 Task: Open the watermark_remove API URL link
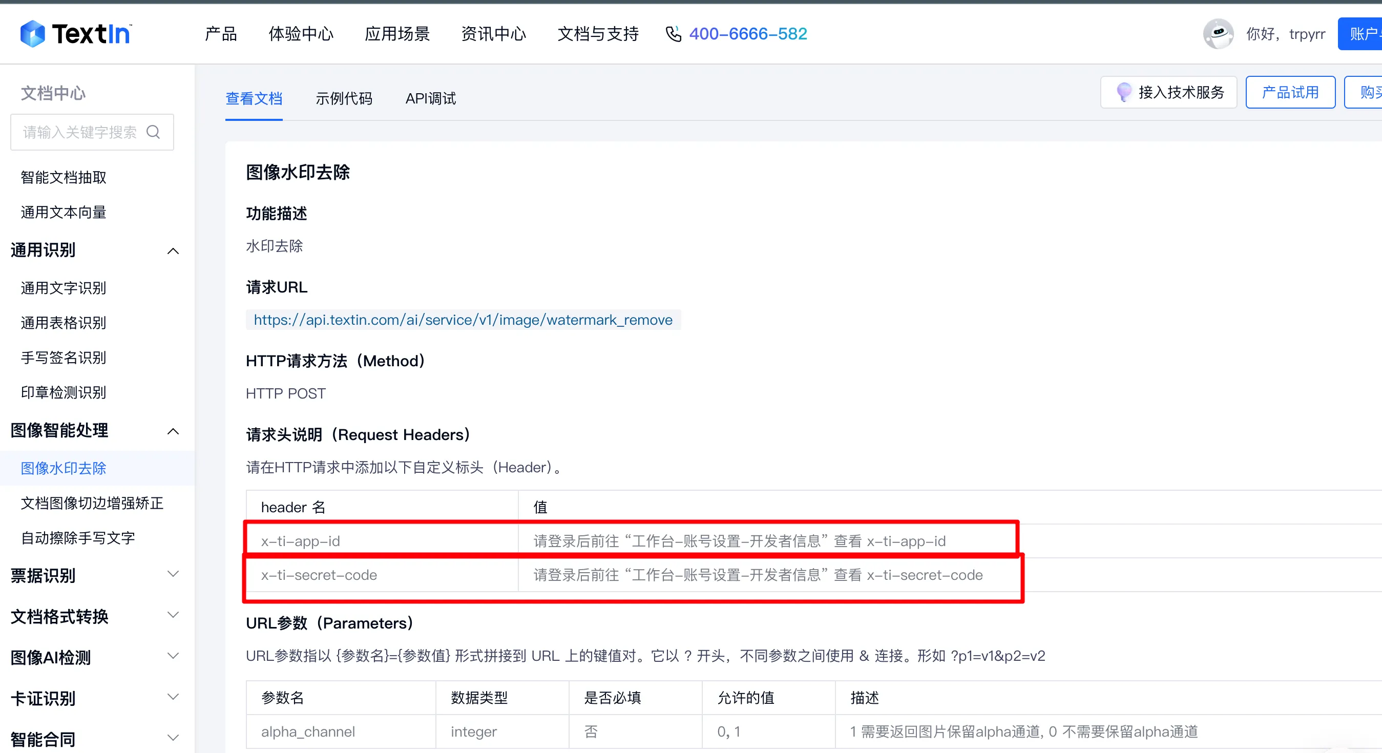[x=463, y=320]
